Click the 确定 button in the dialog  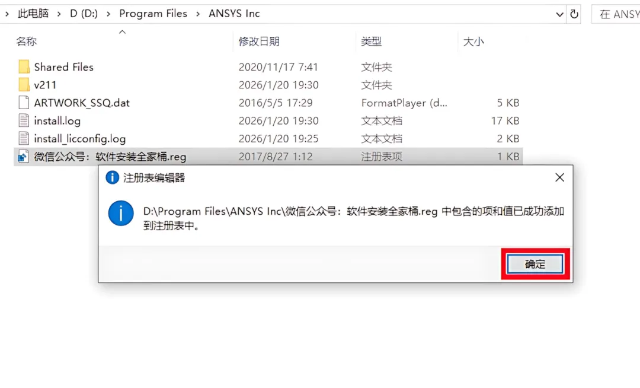coord(535,264)
